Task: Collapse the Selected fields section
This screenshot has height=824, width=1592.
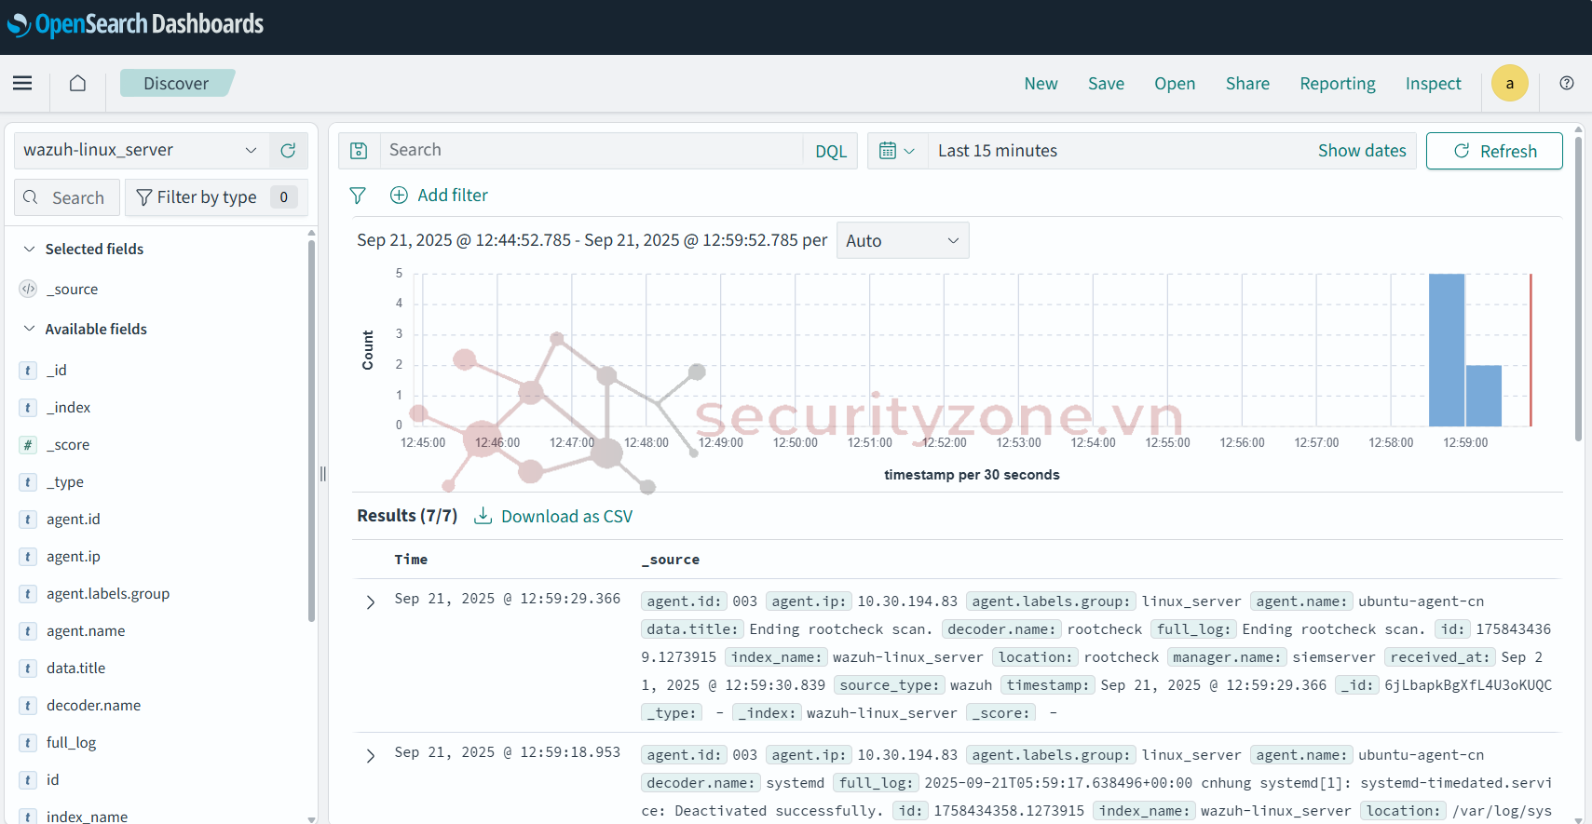Action: tap(30, 250)
